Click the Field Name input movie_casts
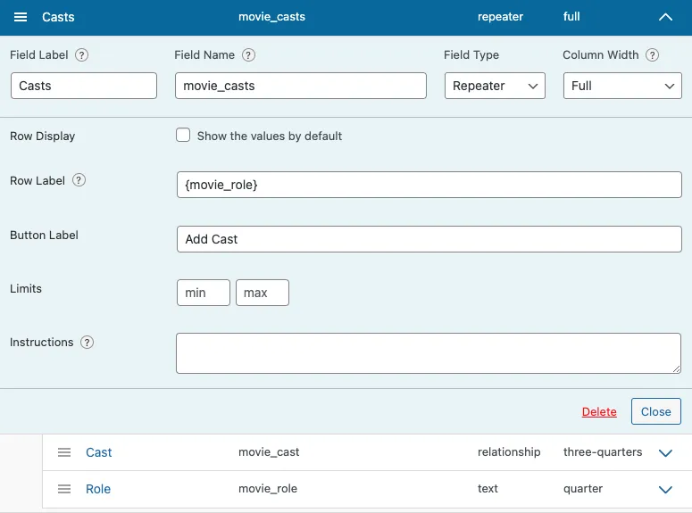This screenshot has height=513, width=692. (301, 86)
